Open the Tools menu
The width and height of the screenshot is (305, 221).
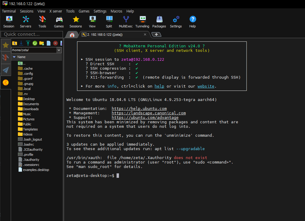coord(70,11)
